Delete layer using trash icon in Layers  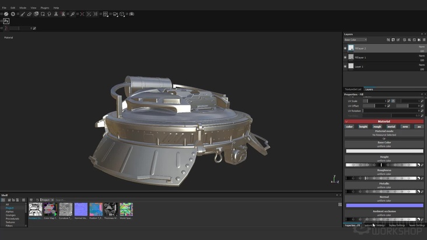(x=423, y=40)
